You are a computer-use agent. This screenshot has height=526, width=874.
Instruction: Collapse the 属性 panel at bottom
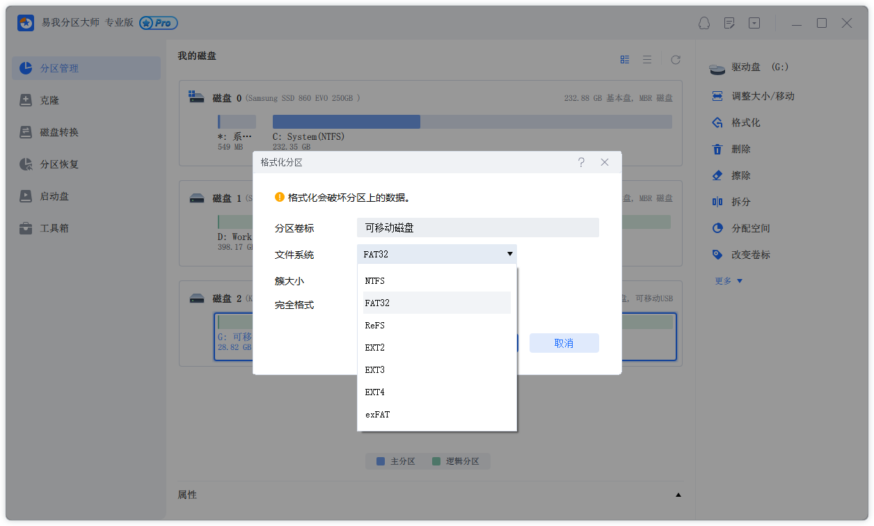(x=678, y=495)
